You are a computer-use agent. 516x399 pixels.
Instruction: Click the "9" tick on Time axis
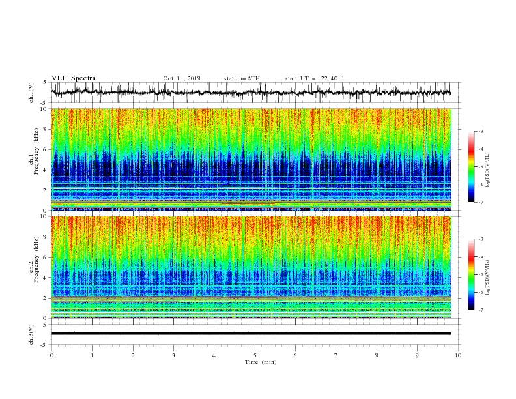click(x=417, y=355)
